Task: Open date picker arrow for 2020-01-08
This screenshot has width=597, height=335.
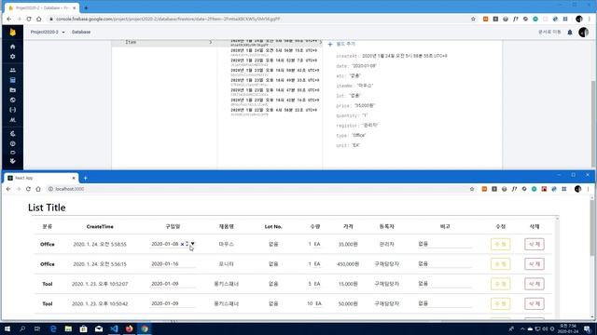Action: [x=193, y=244]
